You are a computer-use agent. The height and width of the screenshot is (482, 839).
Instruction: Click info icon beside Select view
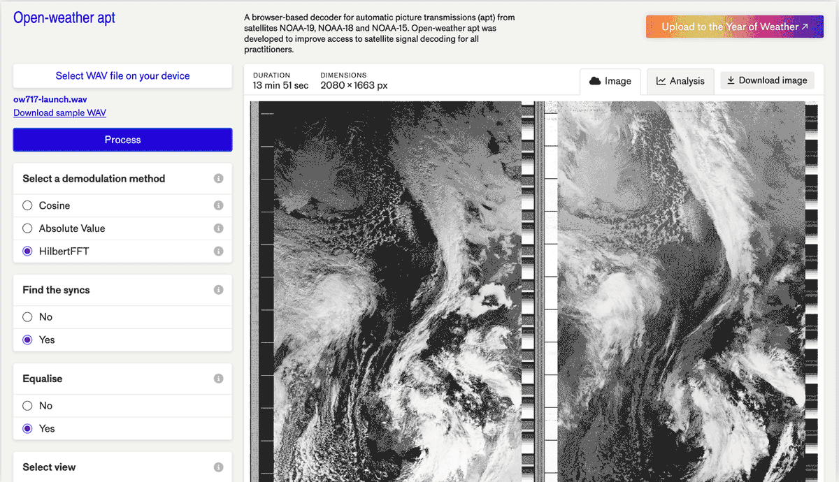coord(218,467)
